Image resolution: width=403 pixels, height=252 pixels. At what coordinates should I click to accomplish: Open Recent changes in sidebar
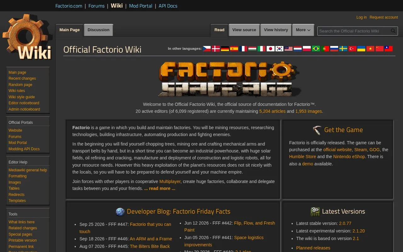[22, 78]
